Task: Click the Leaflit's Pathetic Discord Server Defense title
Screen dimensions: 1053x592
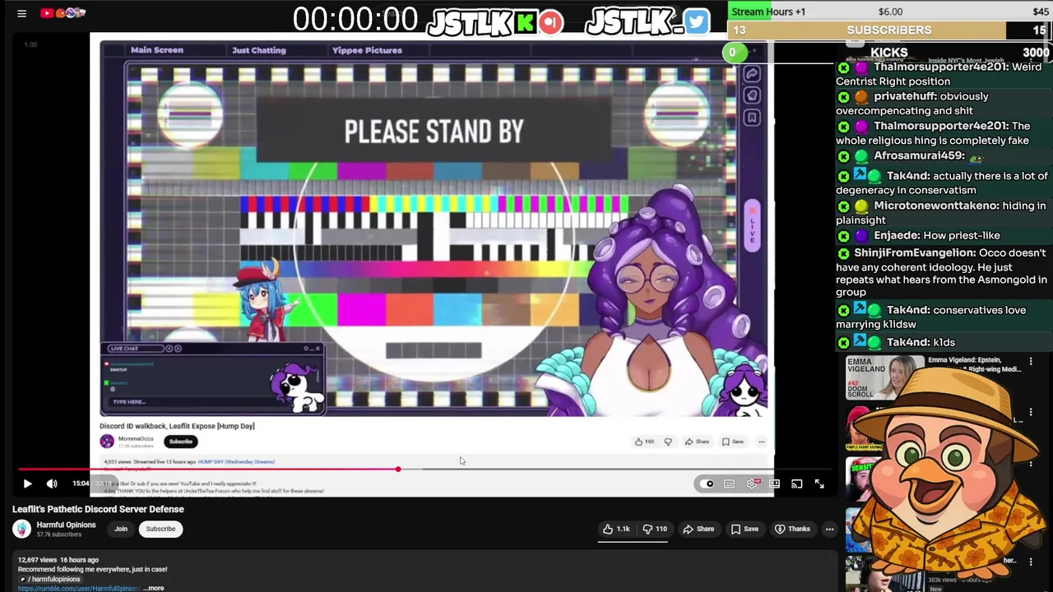Action: tap(98, 509)
